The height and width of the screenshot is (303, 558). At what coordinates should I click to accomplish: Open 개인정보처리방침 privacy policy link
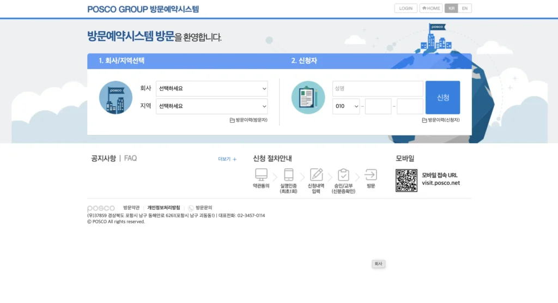pos(163,208)
